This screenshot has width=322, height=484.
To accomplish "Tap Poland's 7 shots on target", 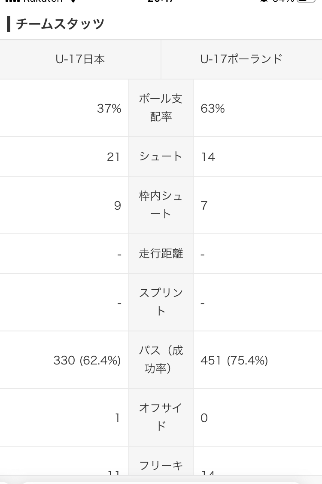I will coord(204,205).
